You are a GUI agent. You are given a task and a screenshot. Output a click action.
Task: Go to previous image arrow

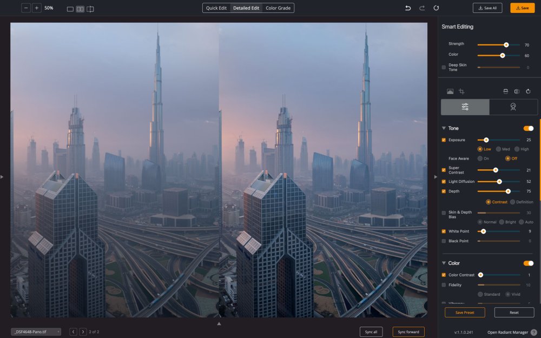click(x=73, y=332)
